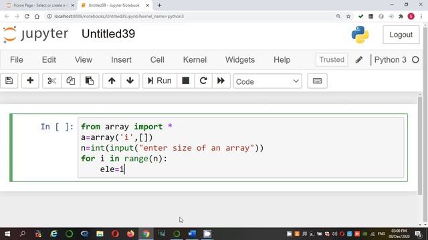
Task: Copy selected cells icon
Action: [x=71, y=81]
